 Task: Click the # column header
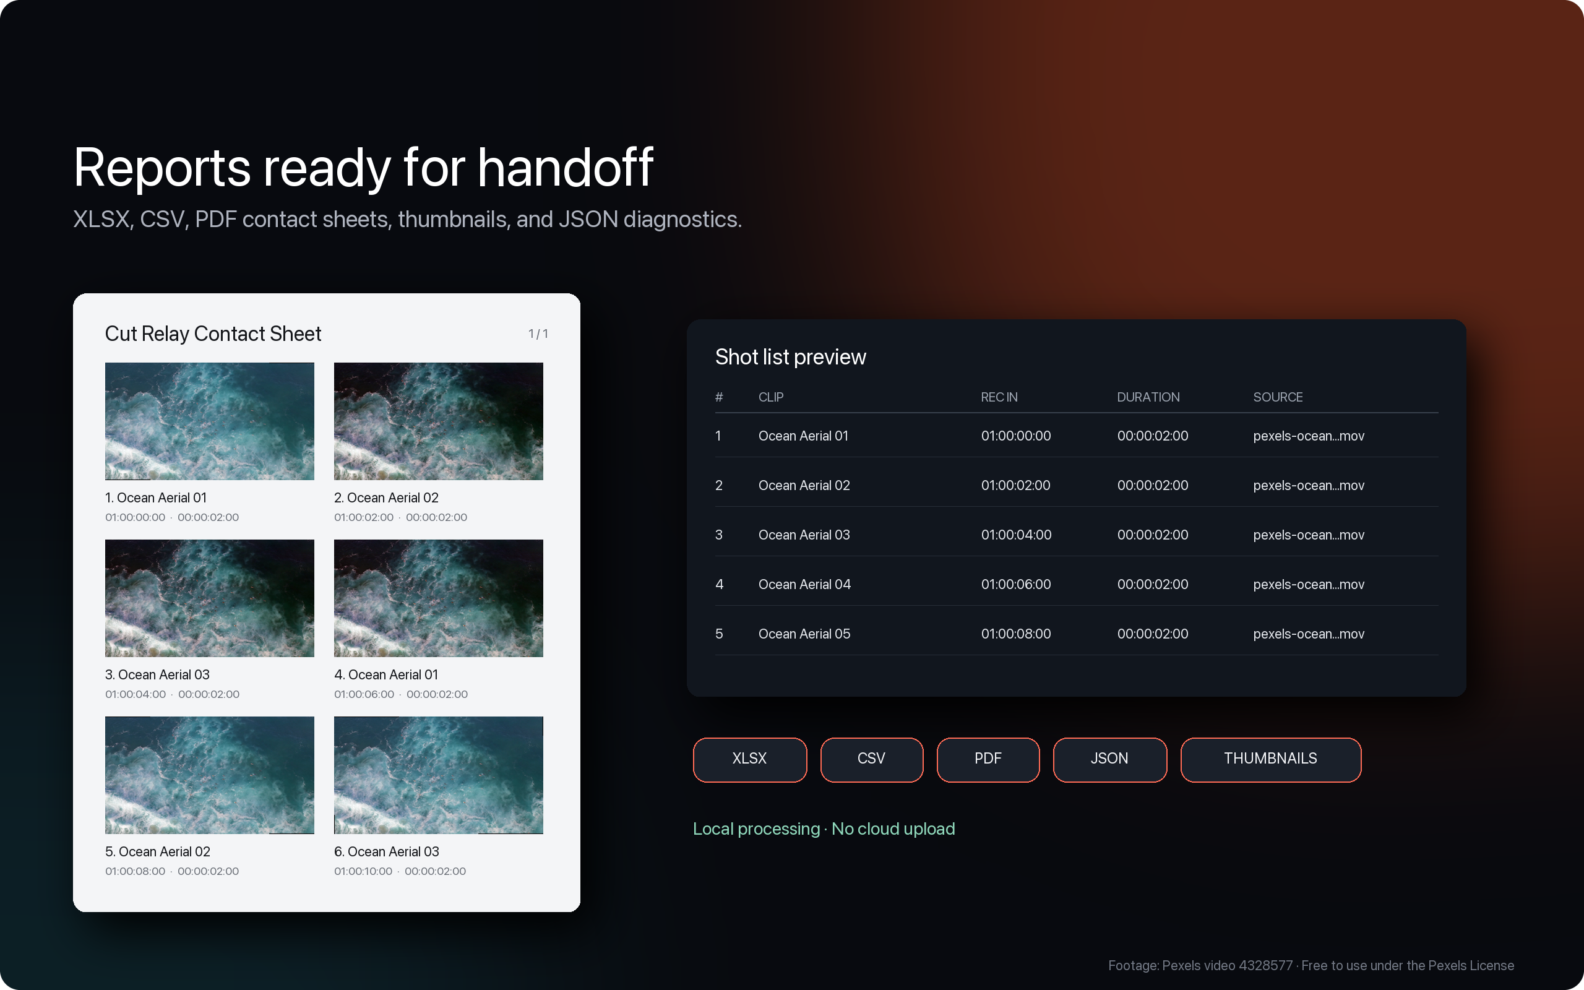(x=719, y=397)
